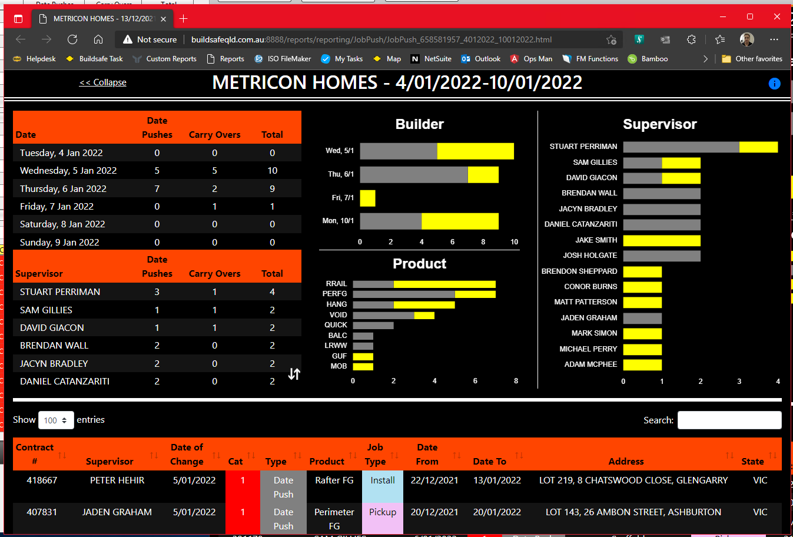The height and width of the screenshot is (537, 793).
Task: Sort the table by State column
Action: tap(760, 455)
